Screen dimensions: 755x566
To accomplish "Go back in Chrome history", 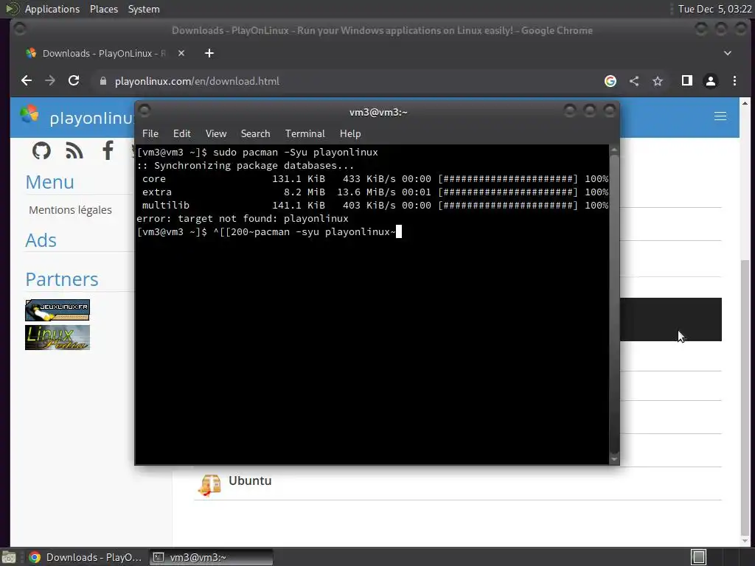I will pos(27,81).
